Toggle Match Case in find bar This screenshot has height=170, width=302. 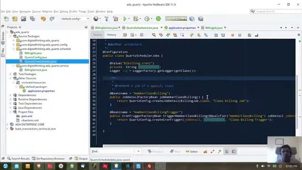(x=205, y=152)
